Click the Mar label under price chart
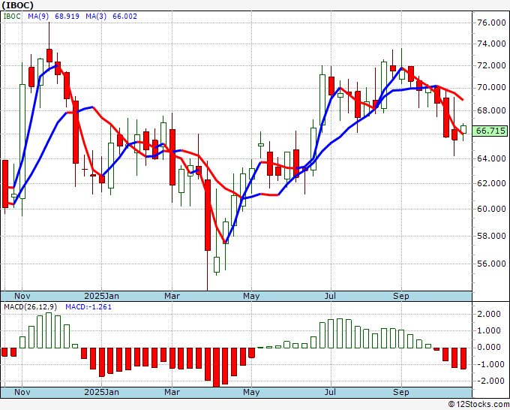Image resolution: width=510 pixels, height=410 pixels. (x=172, y=296)
